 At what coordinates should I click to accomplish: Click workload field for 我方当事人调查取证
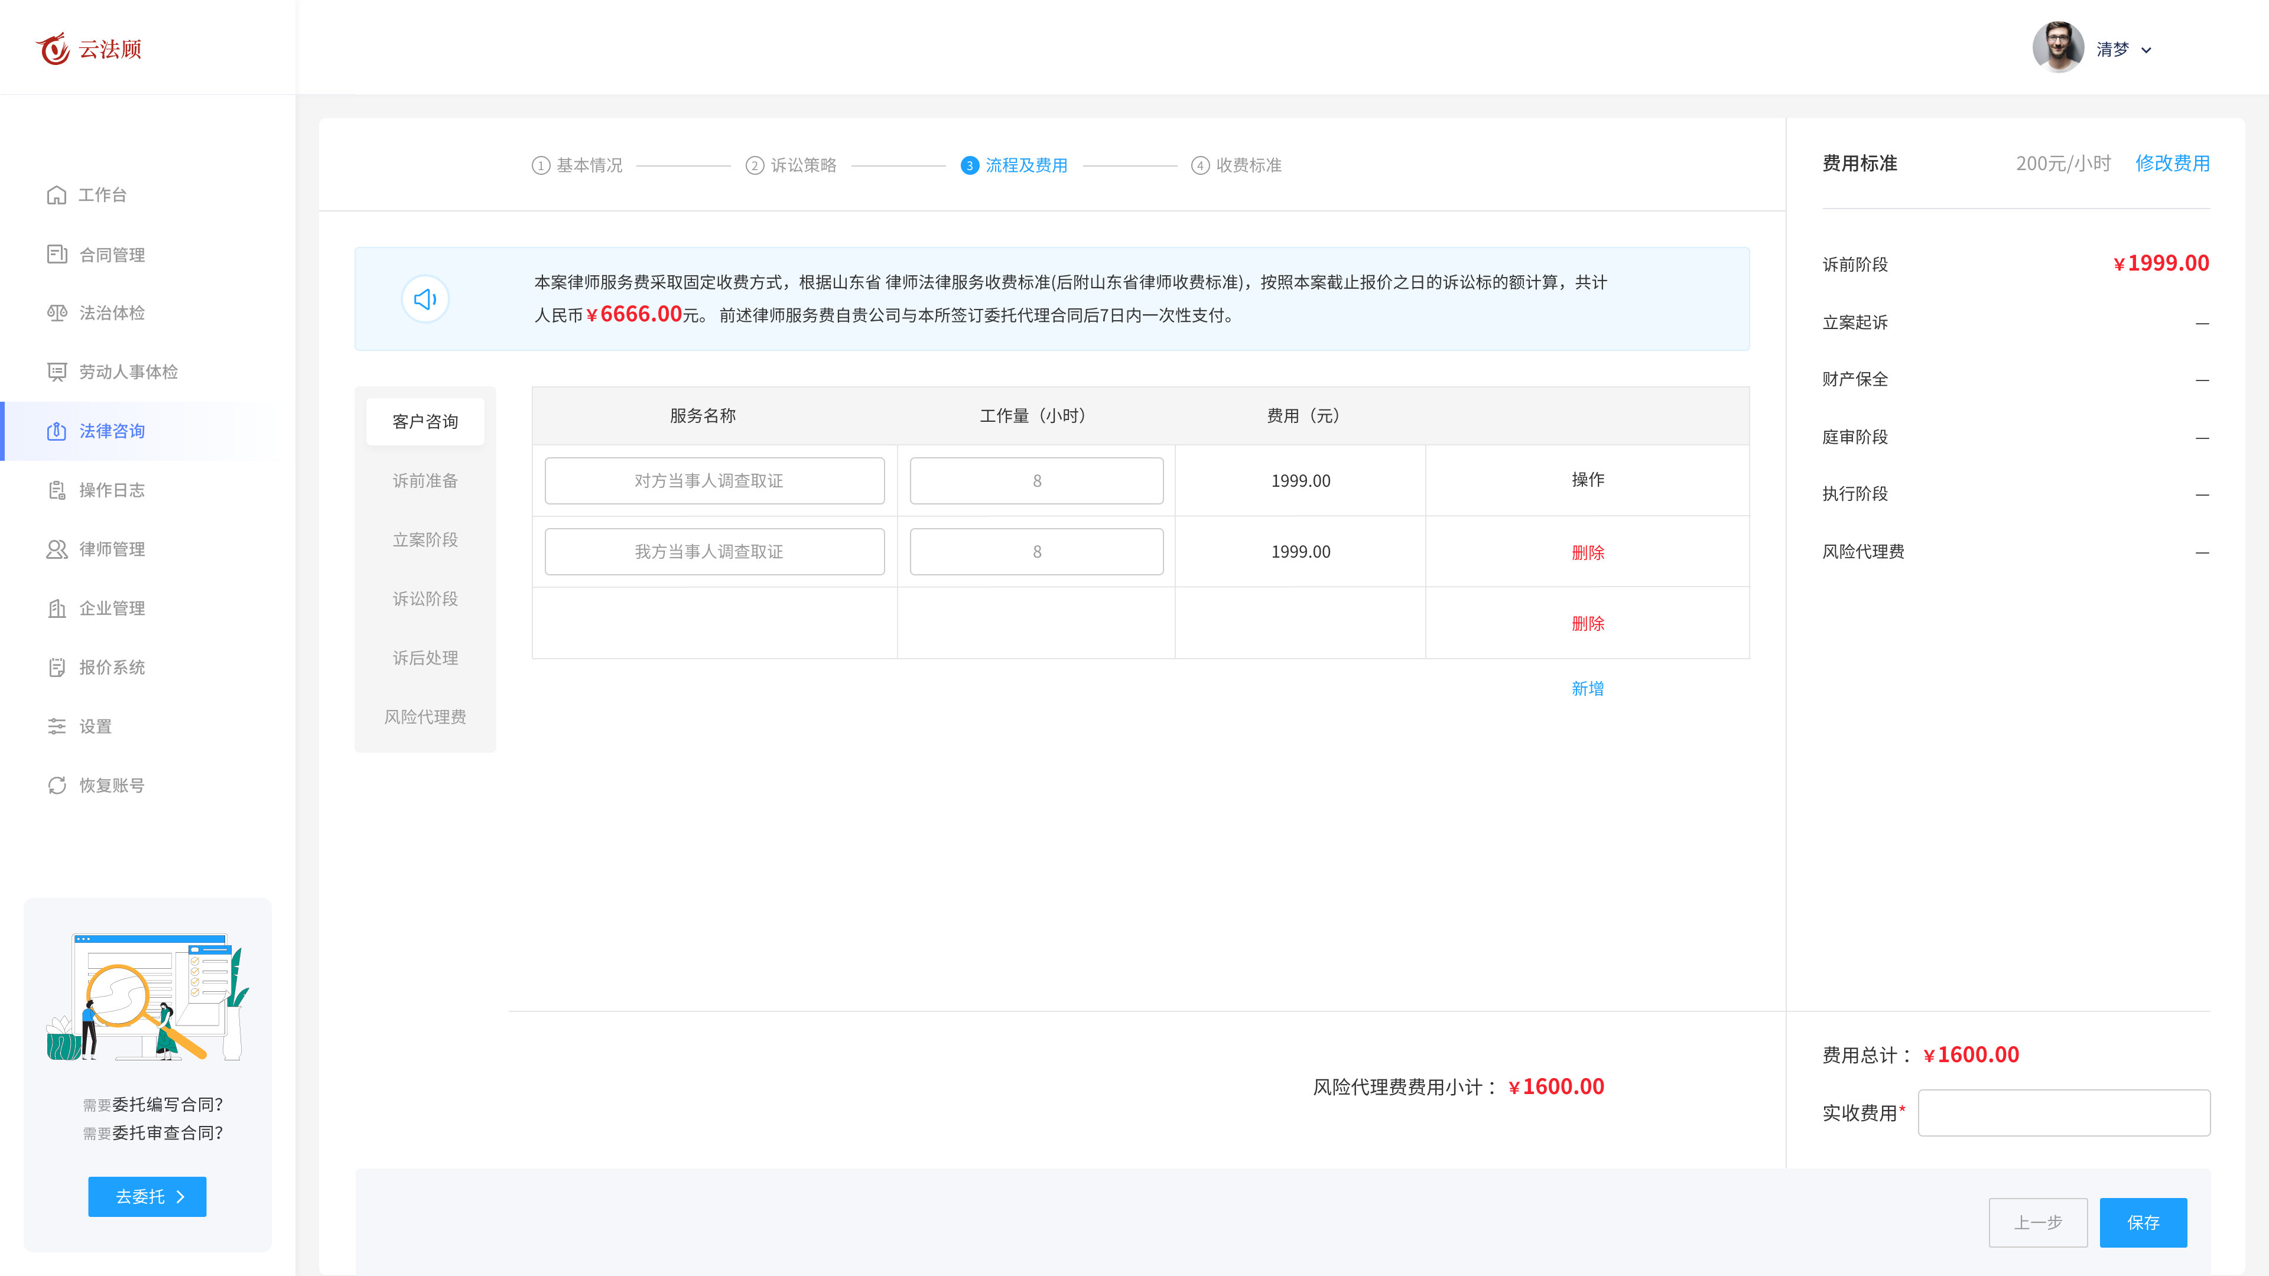tap(1036, 551)
